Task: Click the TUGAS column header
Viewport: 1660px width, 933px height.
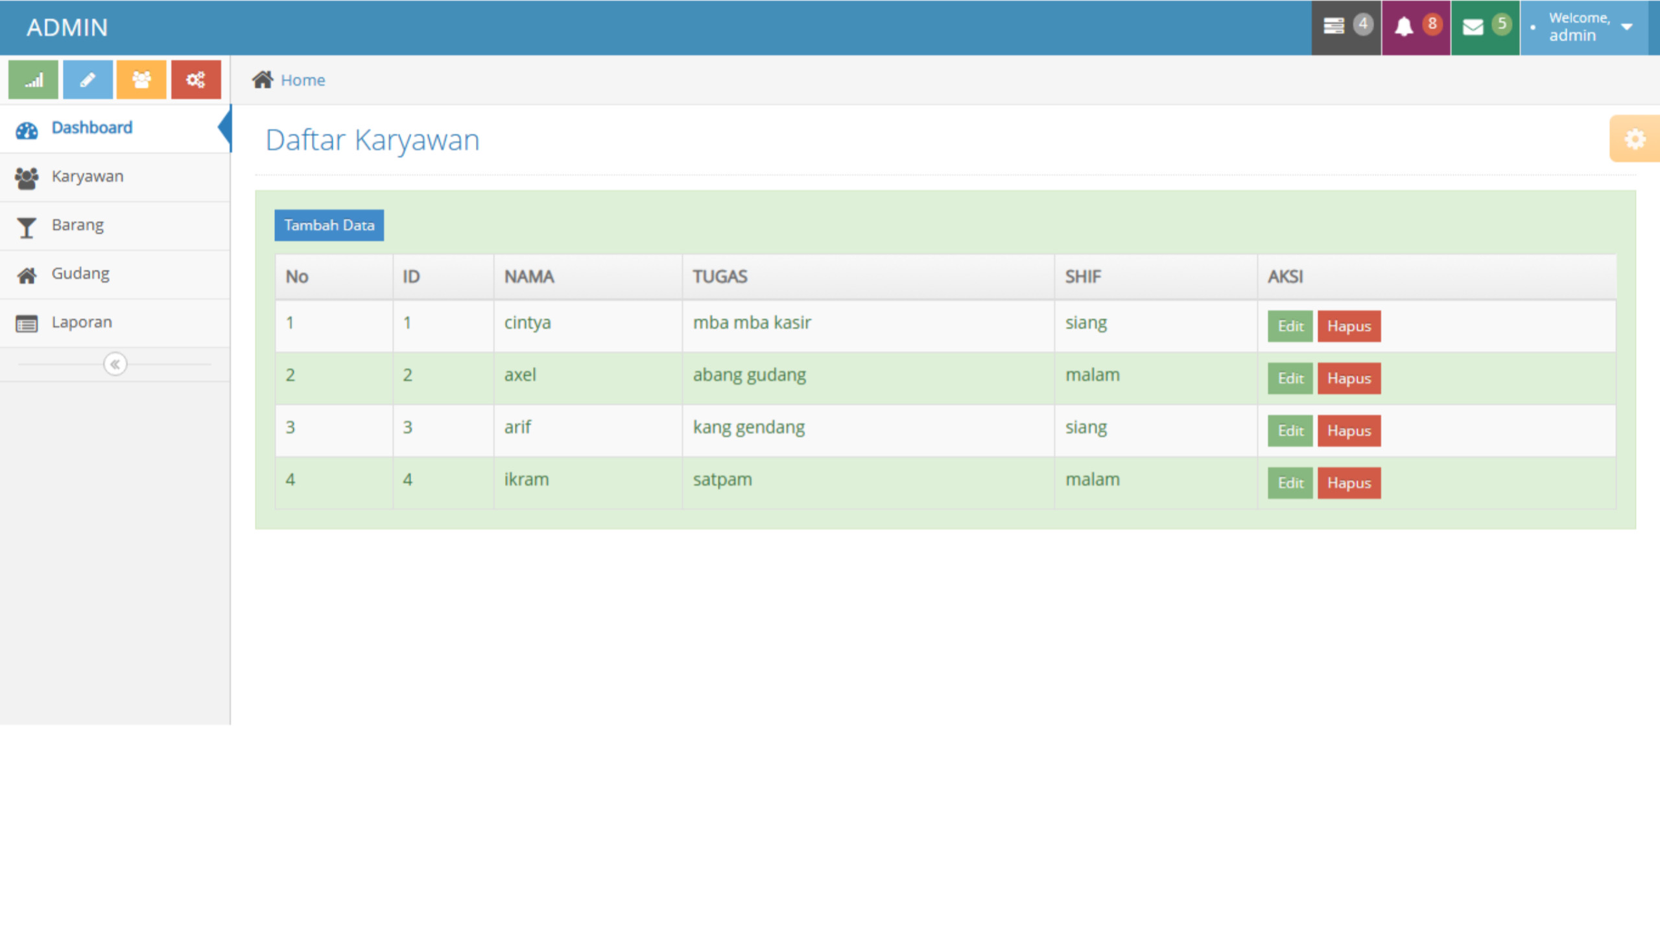Action: (x=868, y=277)
